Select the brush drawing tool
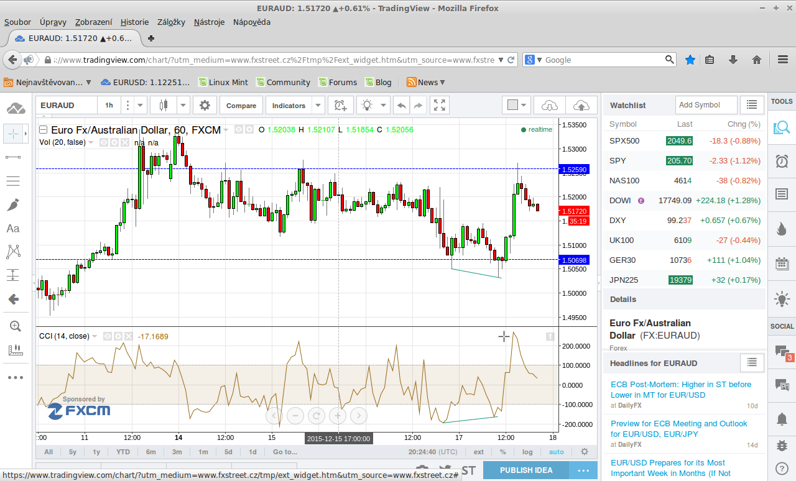The height and width of the screenshot is (481, 796). coord(13,204)
